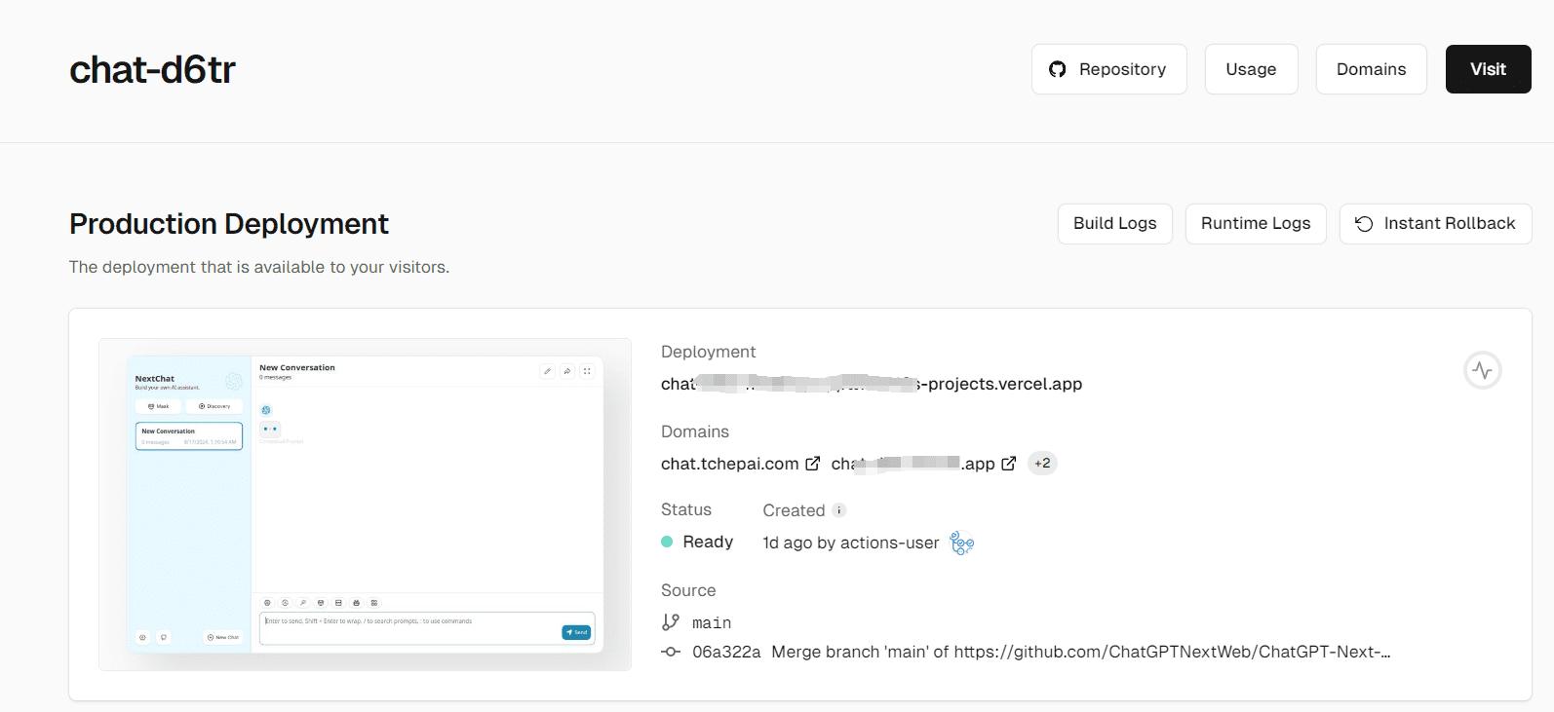The width and height of the screenshot is (1554, 712).
Task: Click the Production Deployment heading
Action: (x=229, y=224)
